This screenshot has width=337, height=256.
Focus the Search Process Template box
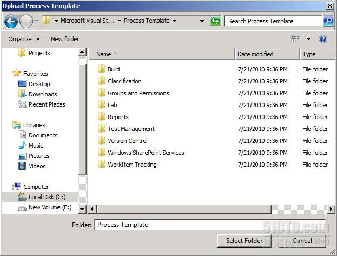[x=273, y=21]
